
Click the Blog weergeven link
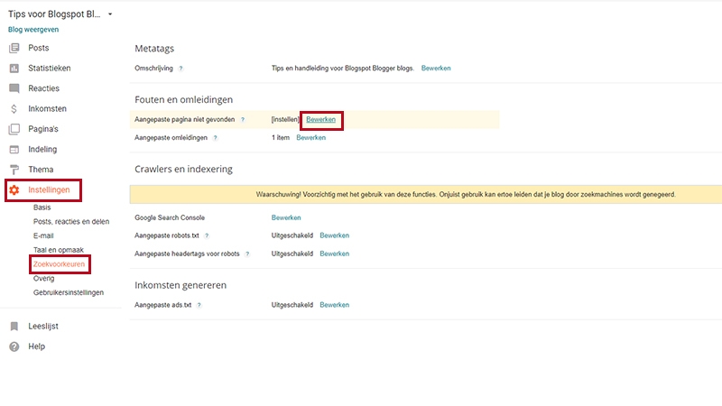[33, 30]
